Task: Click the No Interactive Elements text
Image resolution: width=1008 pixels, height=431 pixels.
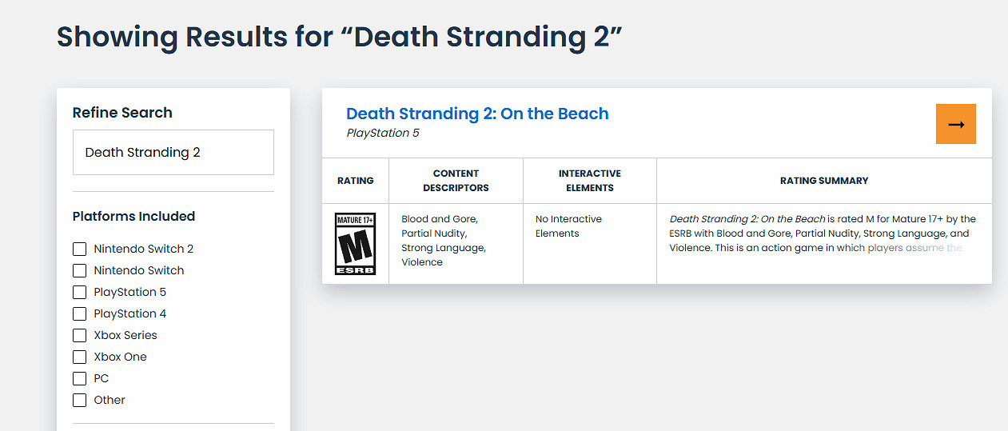Action: (x=568, y=226)
